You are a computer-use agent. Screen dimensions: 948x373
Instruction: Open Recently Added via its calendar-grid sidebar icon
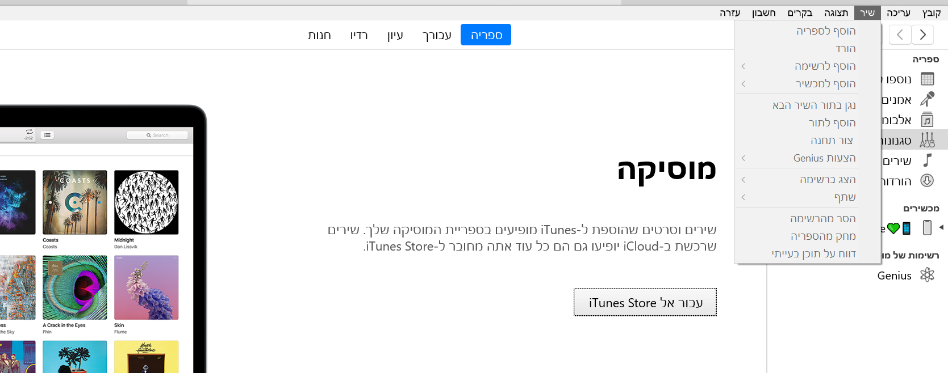click(x=927, y=79)
